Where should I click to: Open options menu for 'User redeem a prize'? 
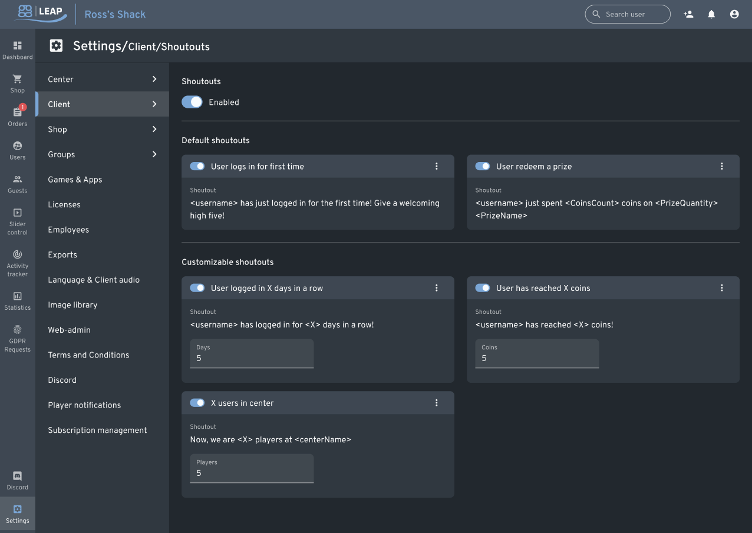point(722,167)
